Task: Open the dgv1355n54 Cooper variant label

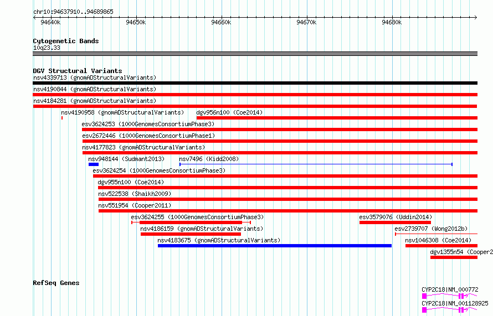Action: [461, 252]
